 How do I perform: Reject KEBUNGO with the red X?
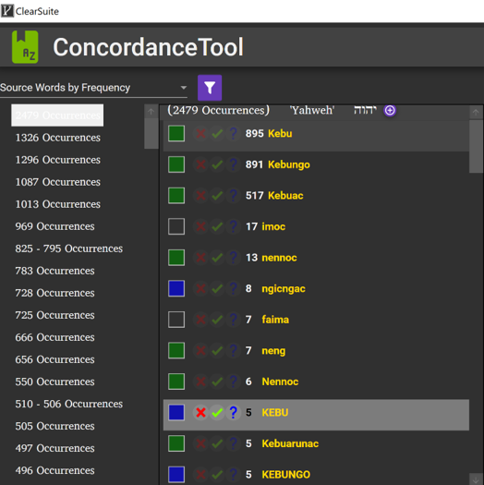200,475
